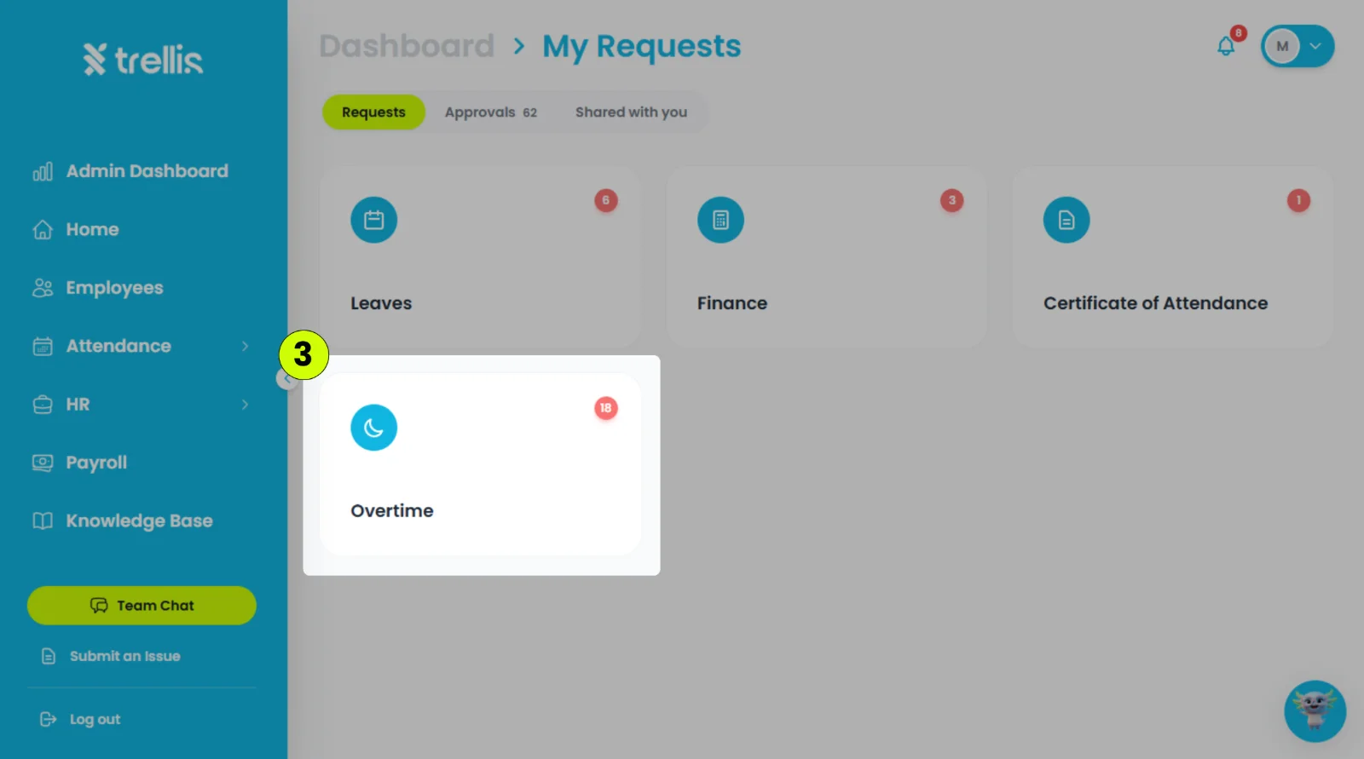Click the Finance calculator icon
1364x759 pixels.
[720, 221]
